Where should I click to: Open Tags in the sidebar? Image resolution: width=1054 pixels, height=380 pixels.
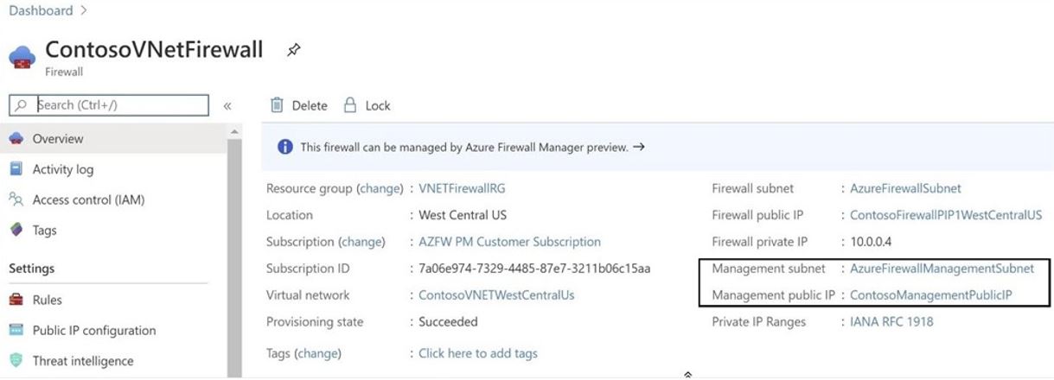(x=44, y=230)
